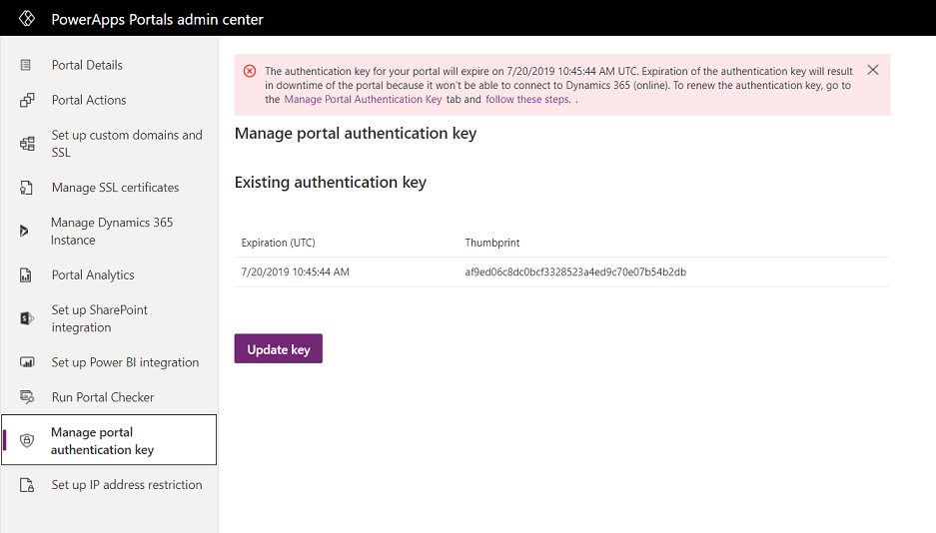Click the purple Update key button

coord(278,348)
